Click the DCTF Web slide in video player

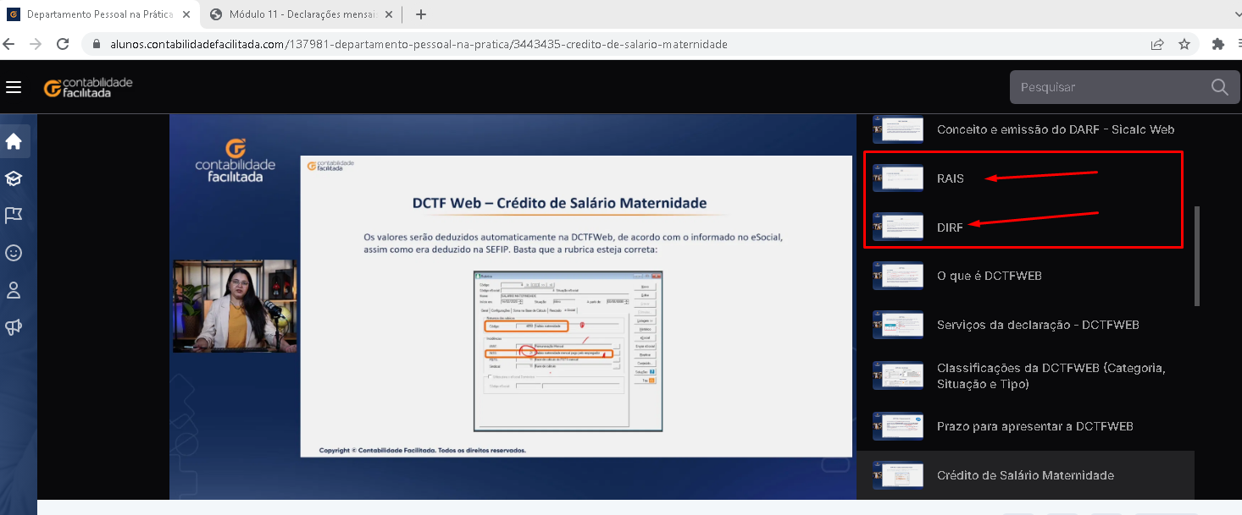click(576, 306)
